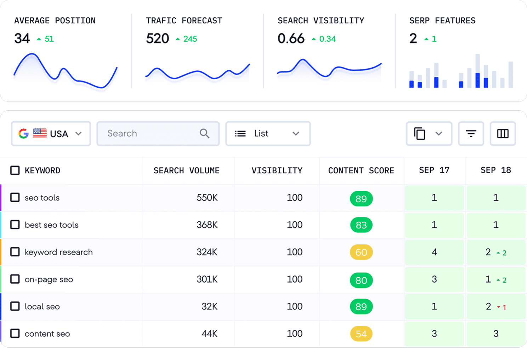Click the magnifying glass search icon
This screenshot has width=527, height=348.
coord(204,133)
